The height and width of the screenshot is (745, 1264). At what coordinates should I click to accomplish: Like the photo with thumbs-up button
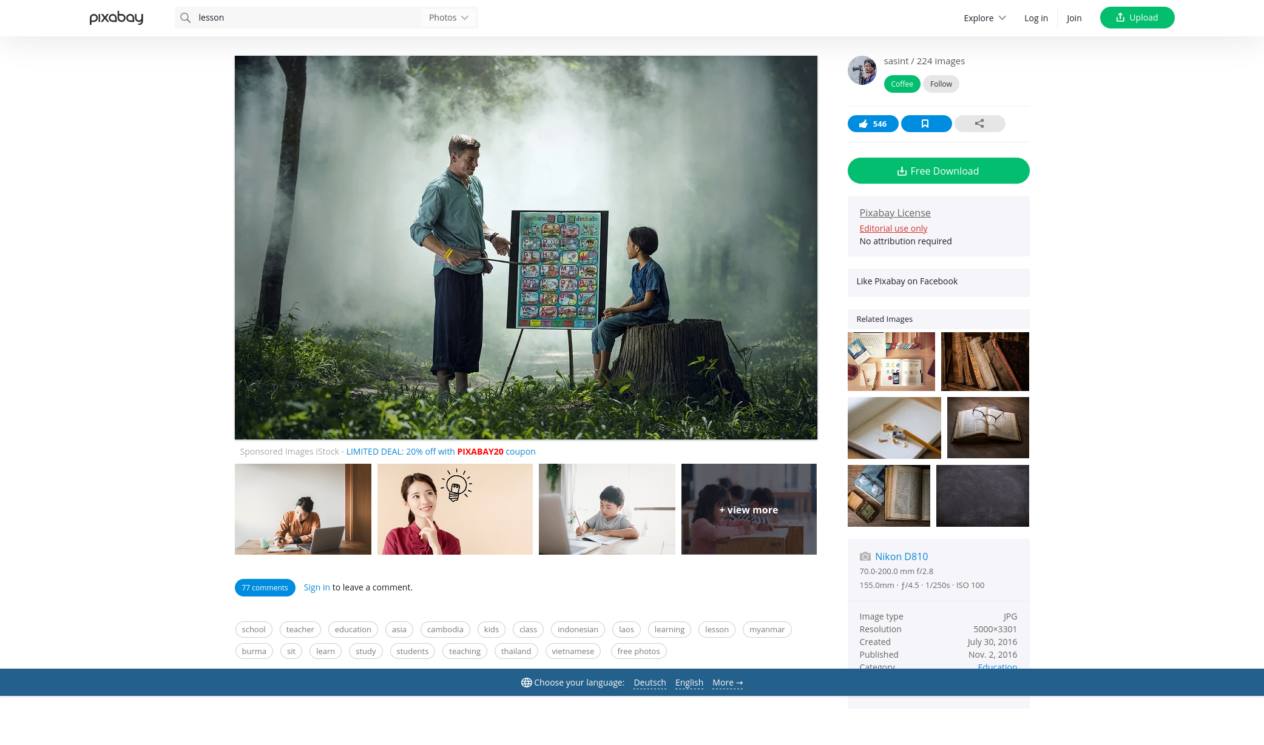coord(873,124)
